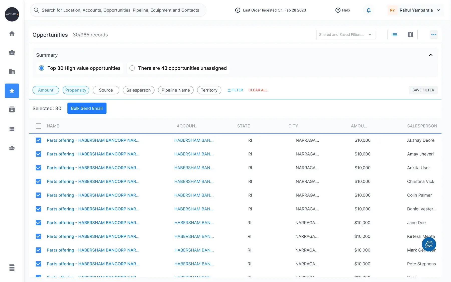
Task: Open the Contacts icon in sidebar
Action: point(12,110)
